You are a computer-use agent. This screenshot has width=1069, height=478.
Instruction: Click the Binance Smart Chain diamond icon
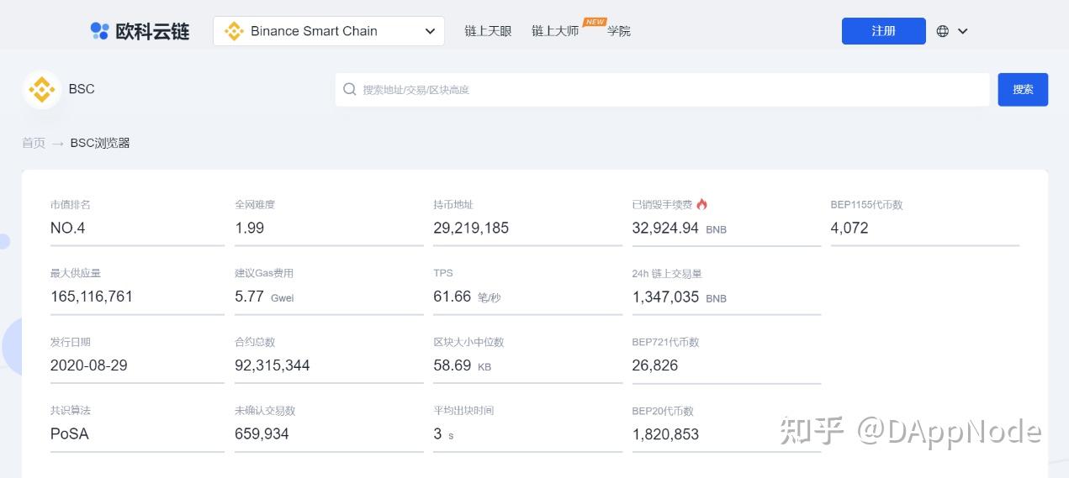234,31
